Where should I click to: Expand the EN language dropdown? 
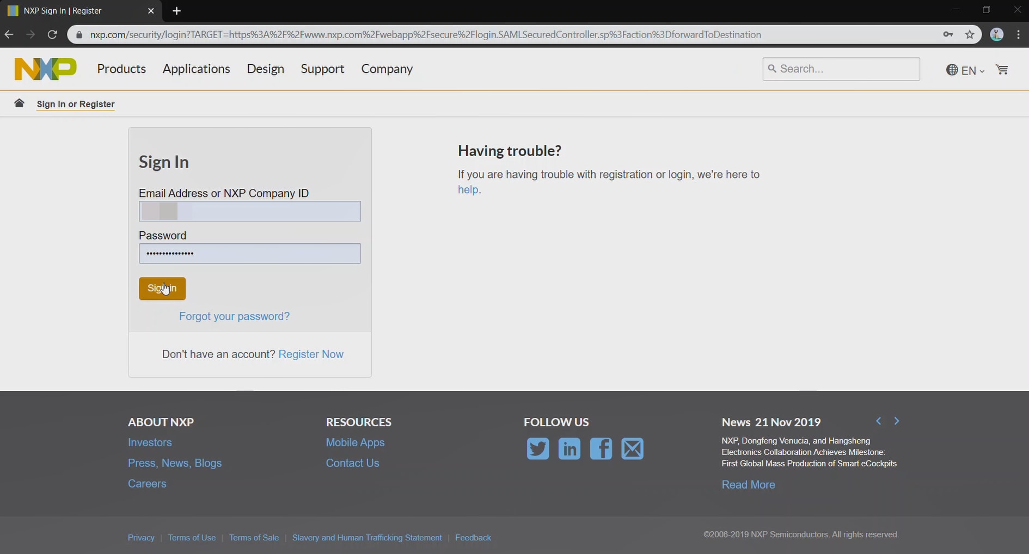[965, 70]
